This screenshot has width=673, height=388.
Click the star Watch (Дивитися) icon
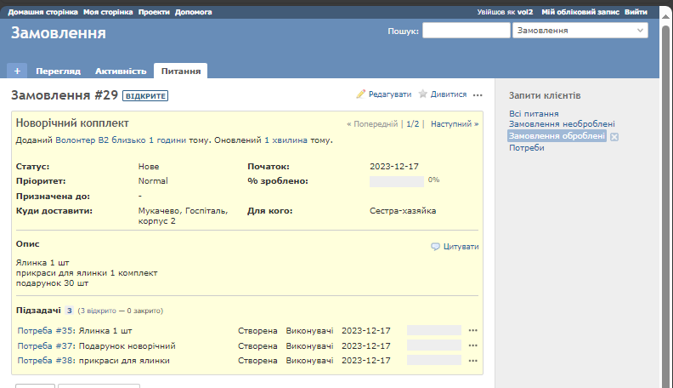coord(422,94)
